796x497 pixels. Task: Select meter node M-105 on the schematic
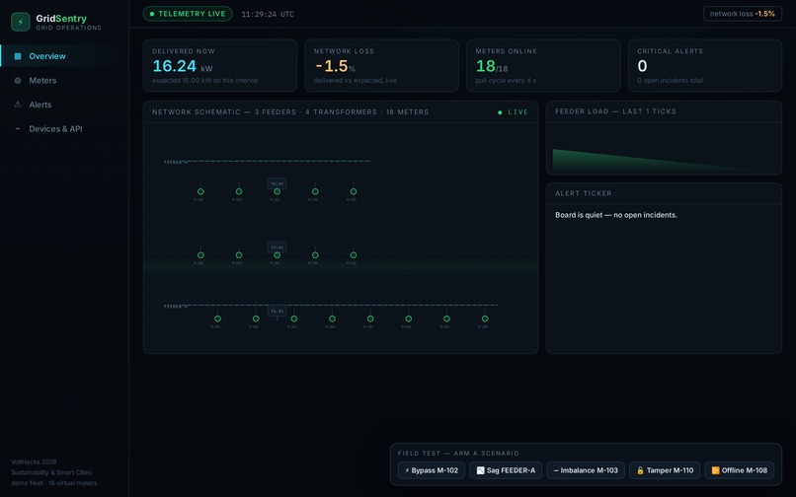[354, 191]
